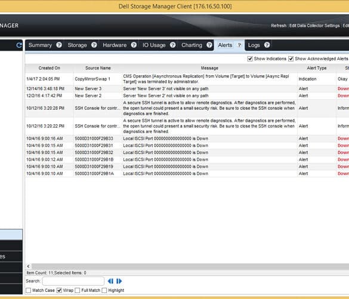The height and width of the screenshot is (299, 349).
Task: Sort by Created On column header
Action: click(49, 68)
